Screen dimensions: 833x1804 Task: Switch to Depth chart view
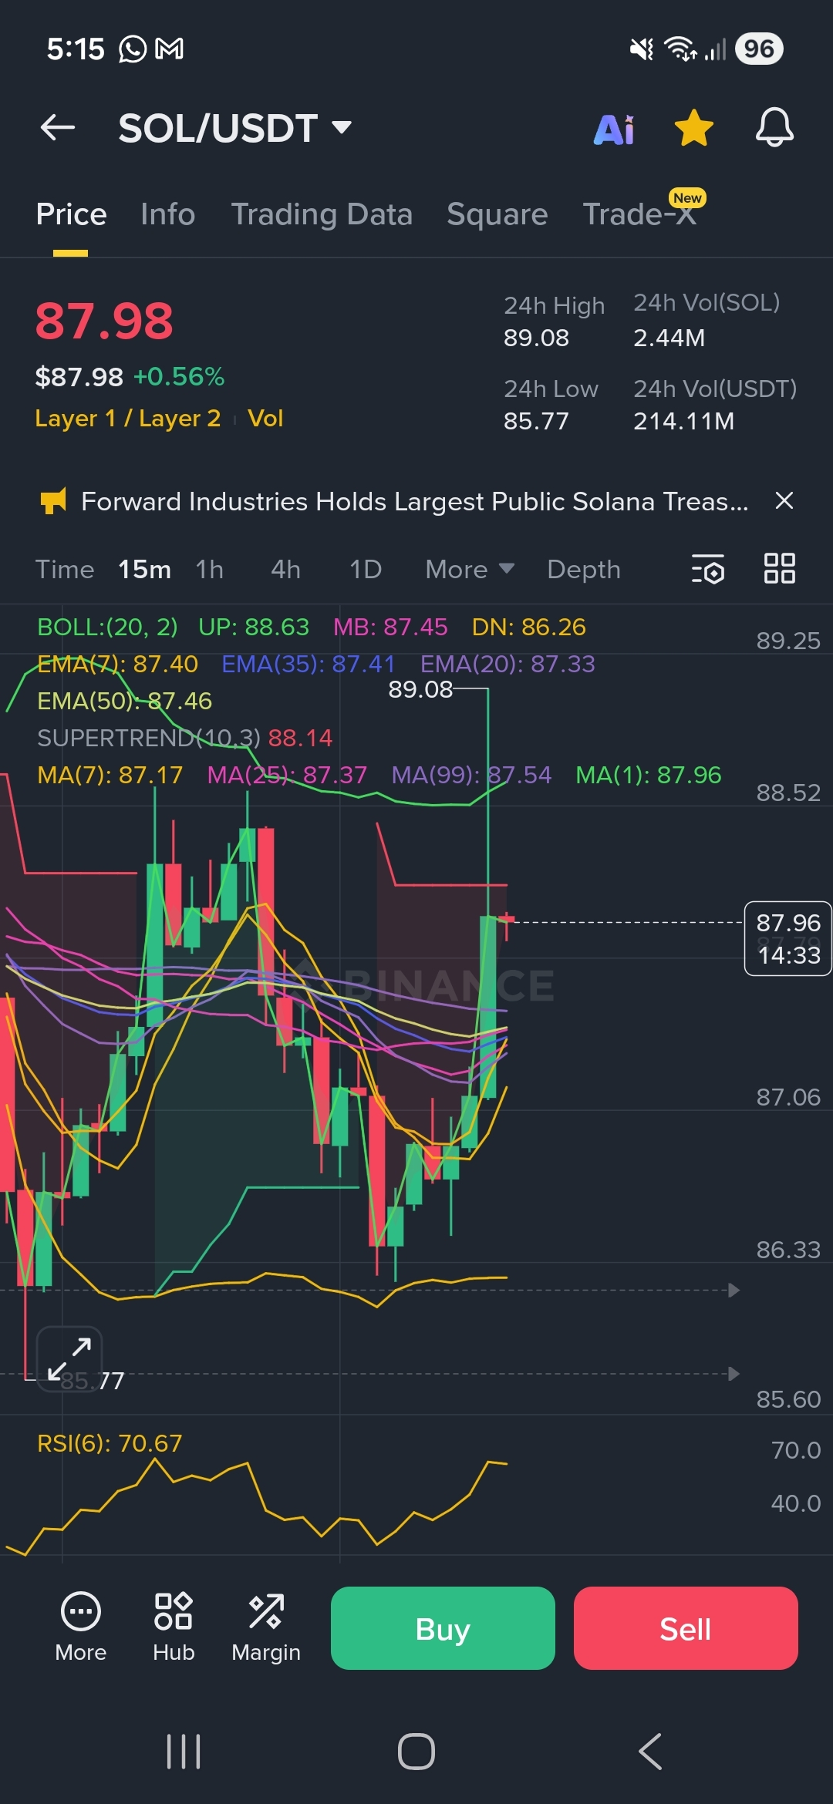point(584,570)
